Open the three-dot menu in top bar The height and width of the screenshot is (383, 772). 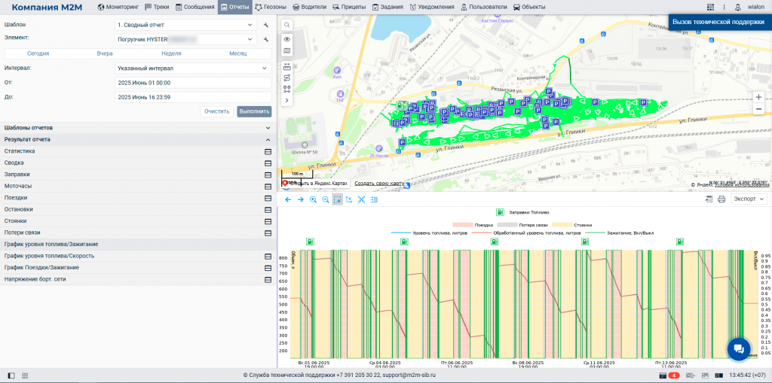click(725, 7)
